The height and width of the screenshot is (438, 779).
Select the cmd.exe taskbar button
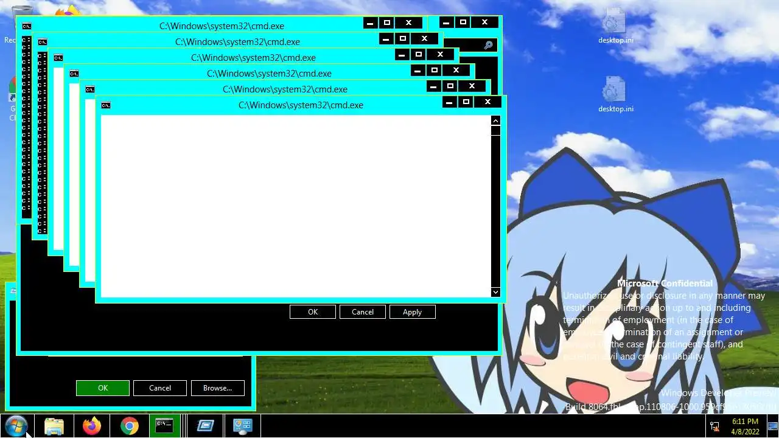pos(165,426)
